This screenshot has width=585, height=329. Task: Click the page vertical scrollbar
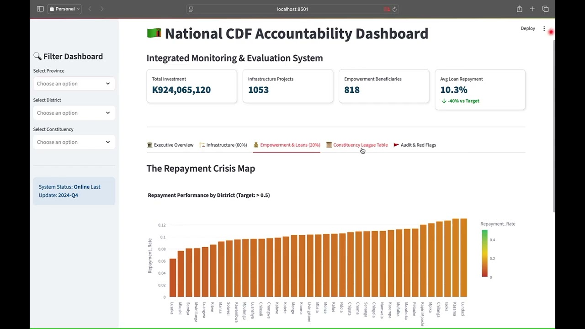click(x=554, y=126)
